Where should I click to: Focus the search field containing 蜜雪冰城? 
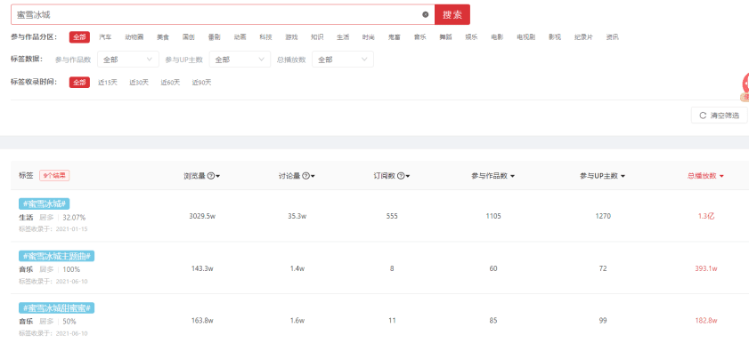(x=223, y=14)
